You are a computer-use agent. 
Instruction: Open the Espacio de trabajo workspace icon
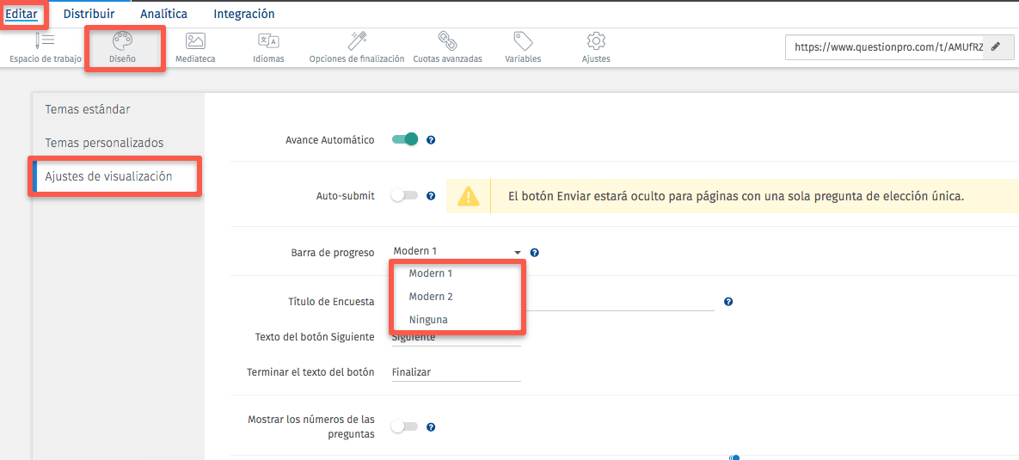pos(45,41)
